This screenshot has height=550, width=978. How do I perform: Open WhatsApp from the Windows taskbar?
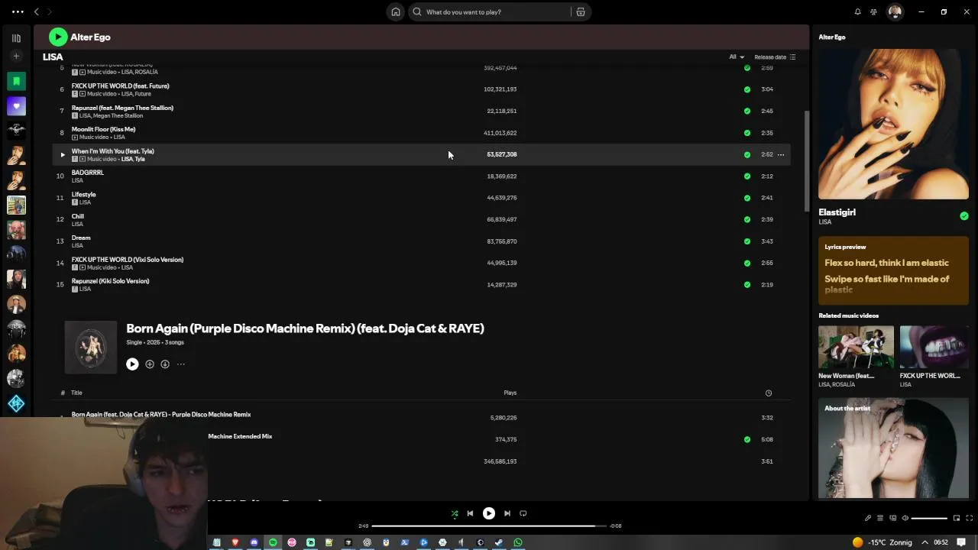coord(518,542)
